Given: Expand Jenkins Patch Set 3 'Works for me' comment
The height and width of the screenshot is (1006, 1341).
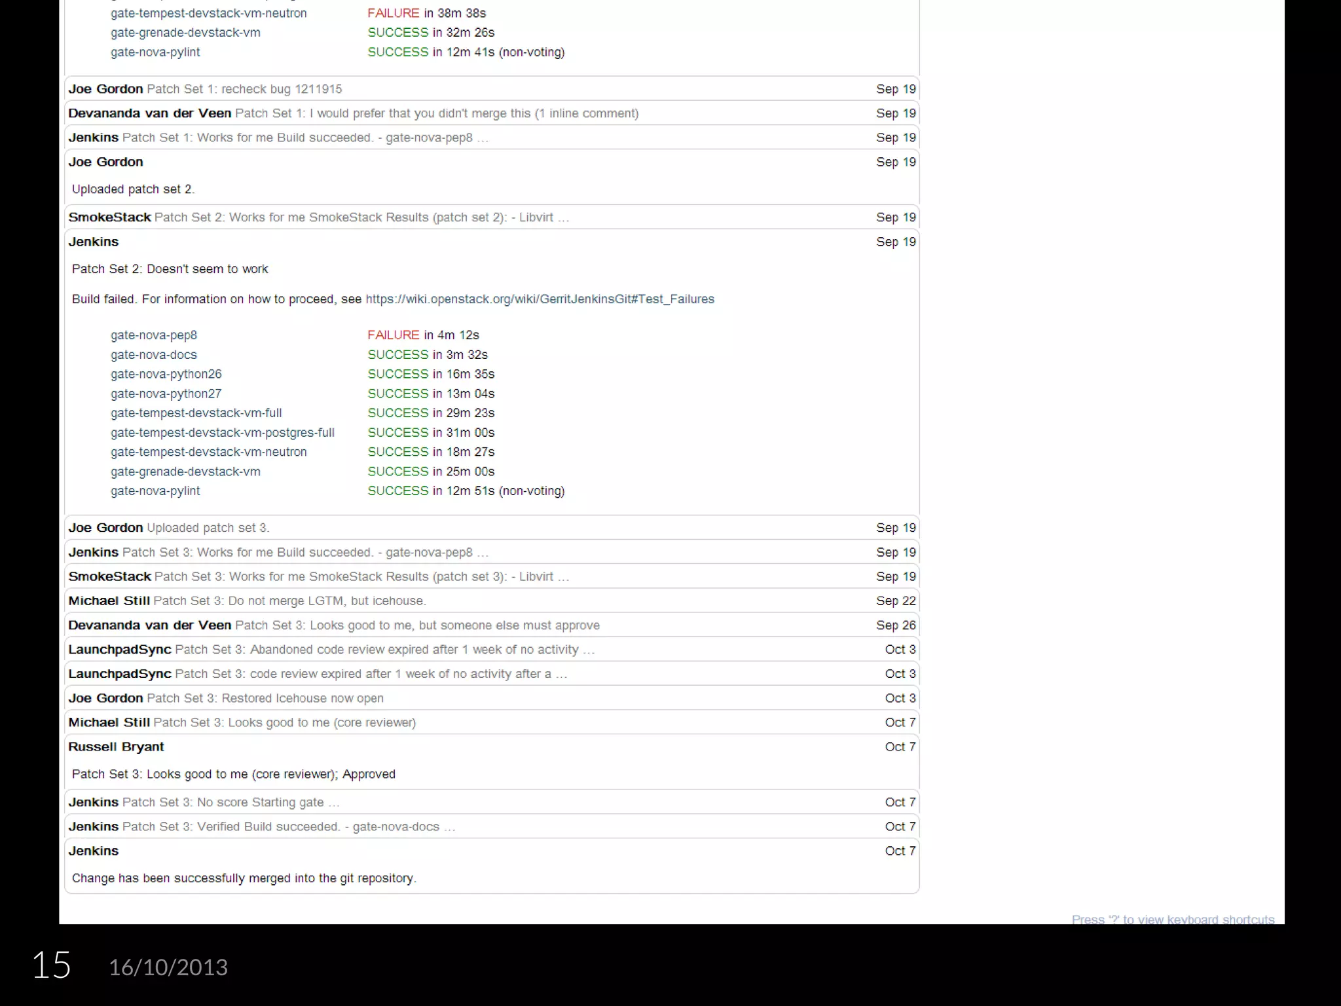Looking at the screenshot, I should pos(492,552).
